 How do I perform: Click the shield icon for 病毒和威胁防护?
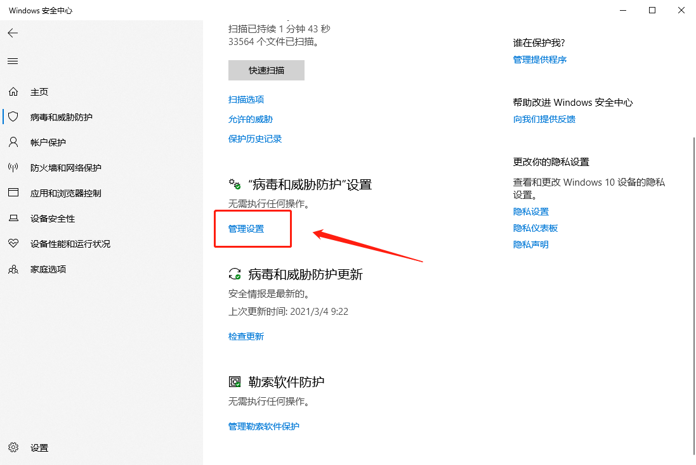tap(13, 117)
